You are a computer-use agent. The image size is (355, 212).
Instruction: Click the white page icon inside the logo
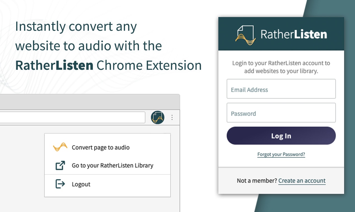click(x=246, y=30)
